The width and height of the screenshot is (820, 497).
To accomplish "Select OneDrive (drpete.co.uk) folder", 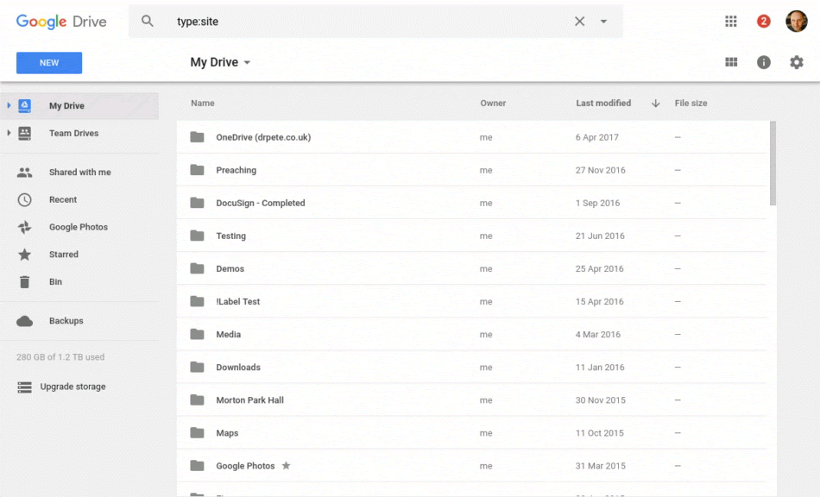I will coord(471,137).
